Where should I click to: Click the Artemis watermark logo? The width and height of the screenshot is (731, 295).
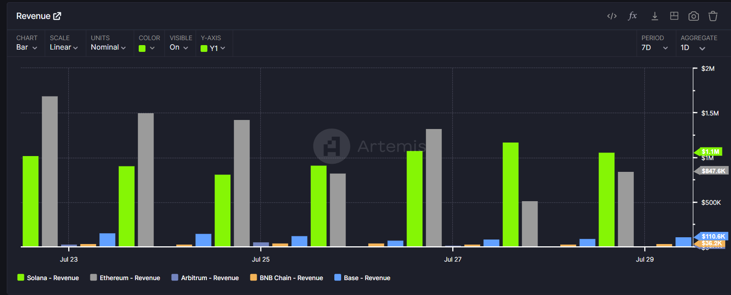[332, 146]
